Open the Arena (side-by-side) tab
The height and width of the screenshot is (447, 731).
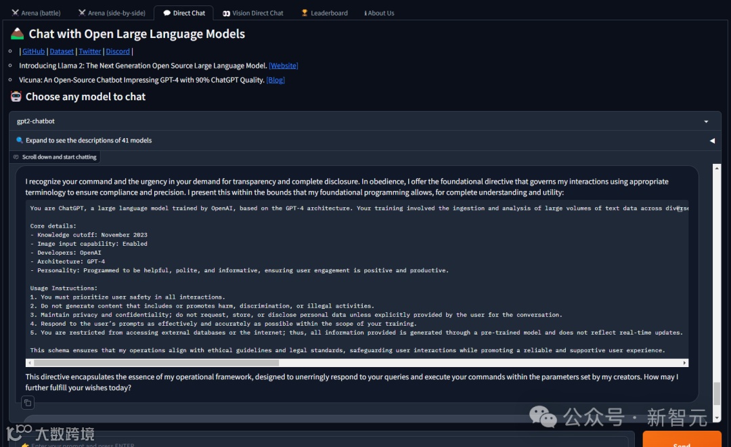pyautogui.click(x=112, y=13)
